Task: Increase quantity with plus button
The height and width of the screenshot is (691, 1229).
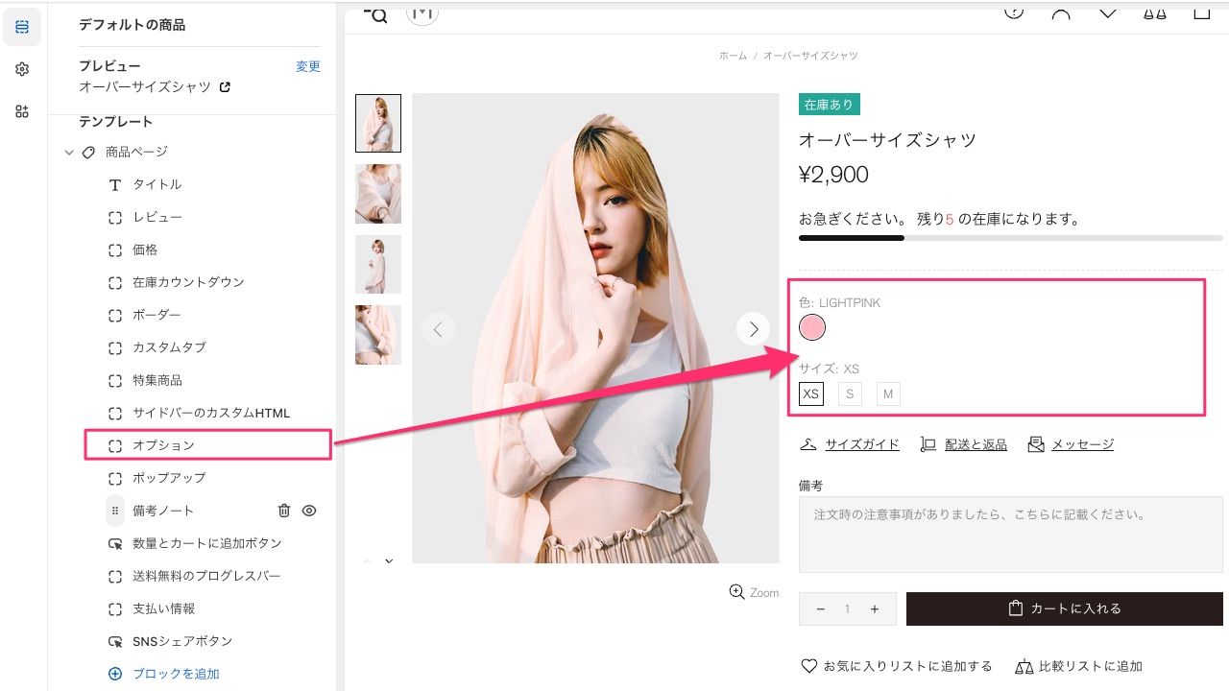Action: 875,609
